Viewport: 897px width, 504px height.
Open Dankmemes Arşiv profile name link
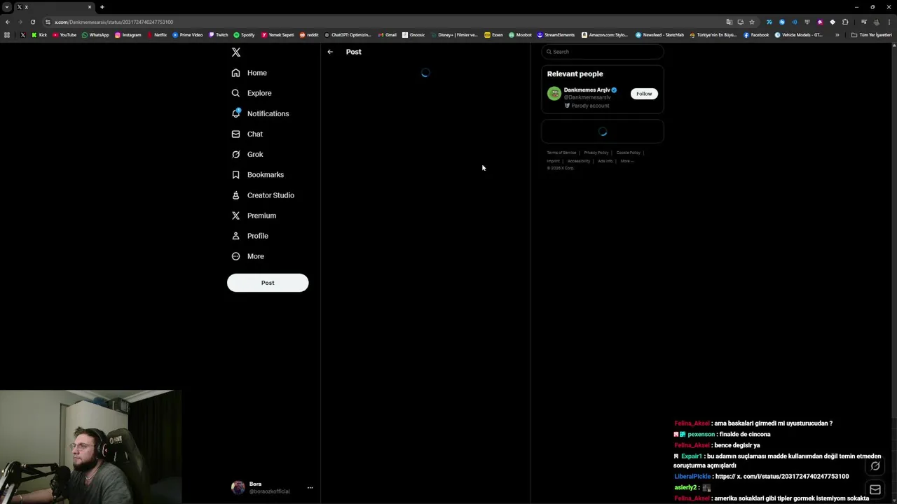pos(587,90)
